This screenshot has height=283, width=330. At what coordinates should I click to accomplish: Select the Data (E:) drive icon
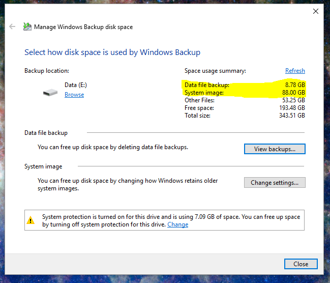[50, 93]
